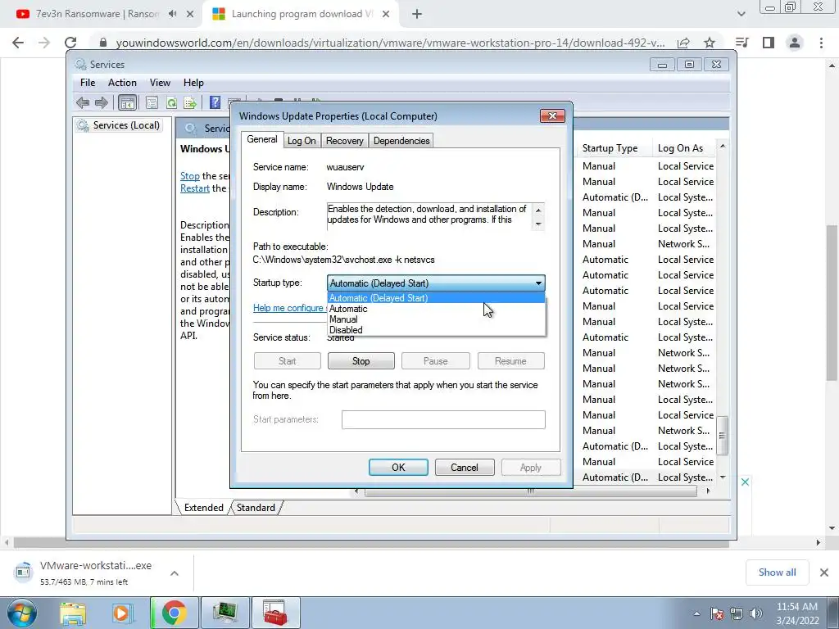Bookmark the page with the star icon
Viewport: 839px width, 629px height.
[x=710, y=43]
